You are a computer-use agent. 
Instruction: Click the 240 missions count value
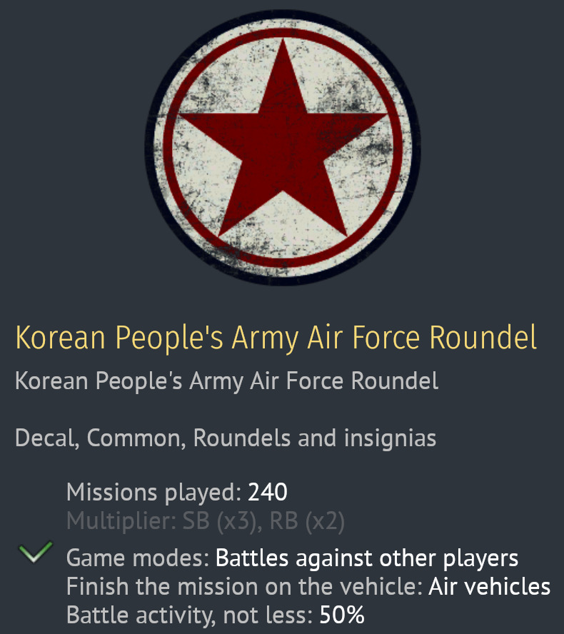pos(268,492)
